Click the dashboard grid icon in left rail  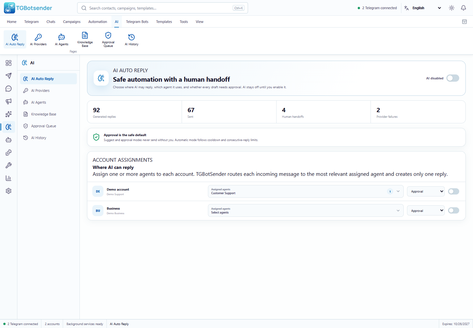coord(9,63)
